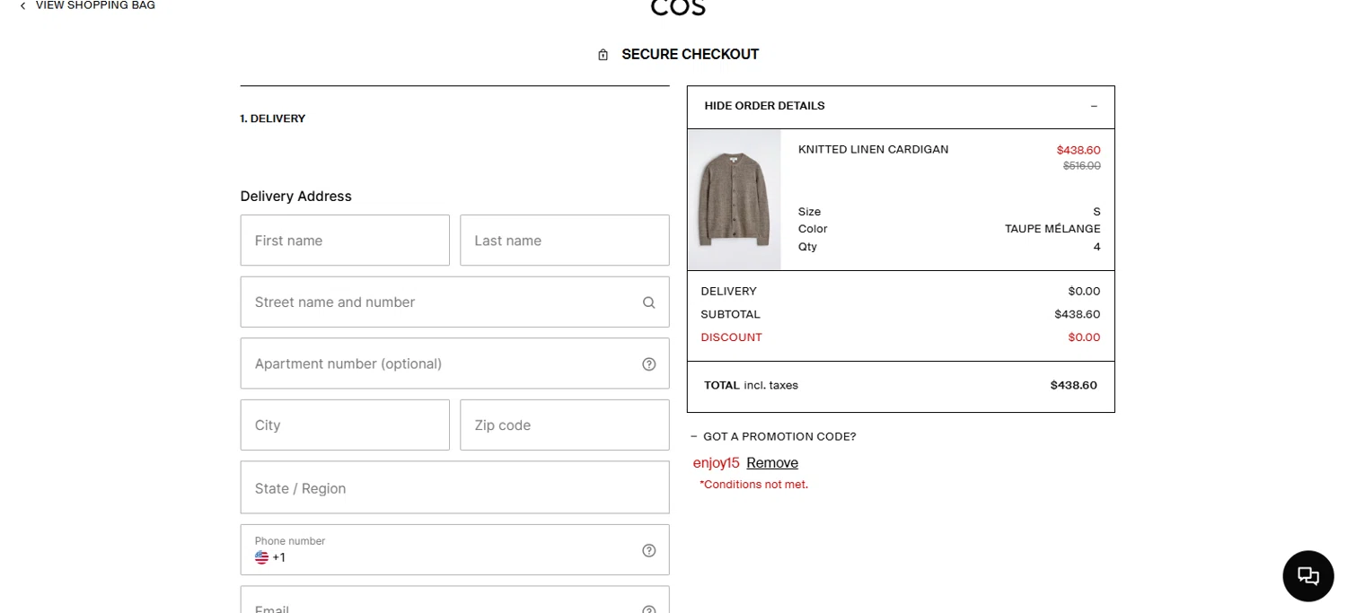Collapse the promotion code section

(x=694, y=437)
